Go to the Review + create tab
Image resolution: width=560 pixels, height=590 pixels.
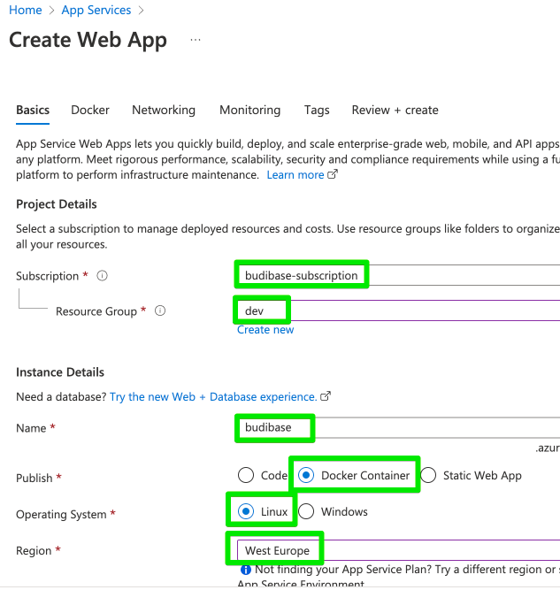[x=395, y=110]
